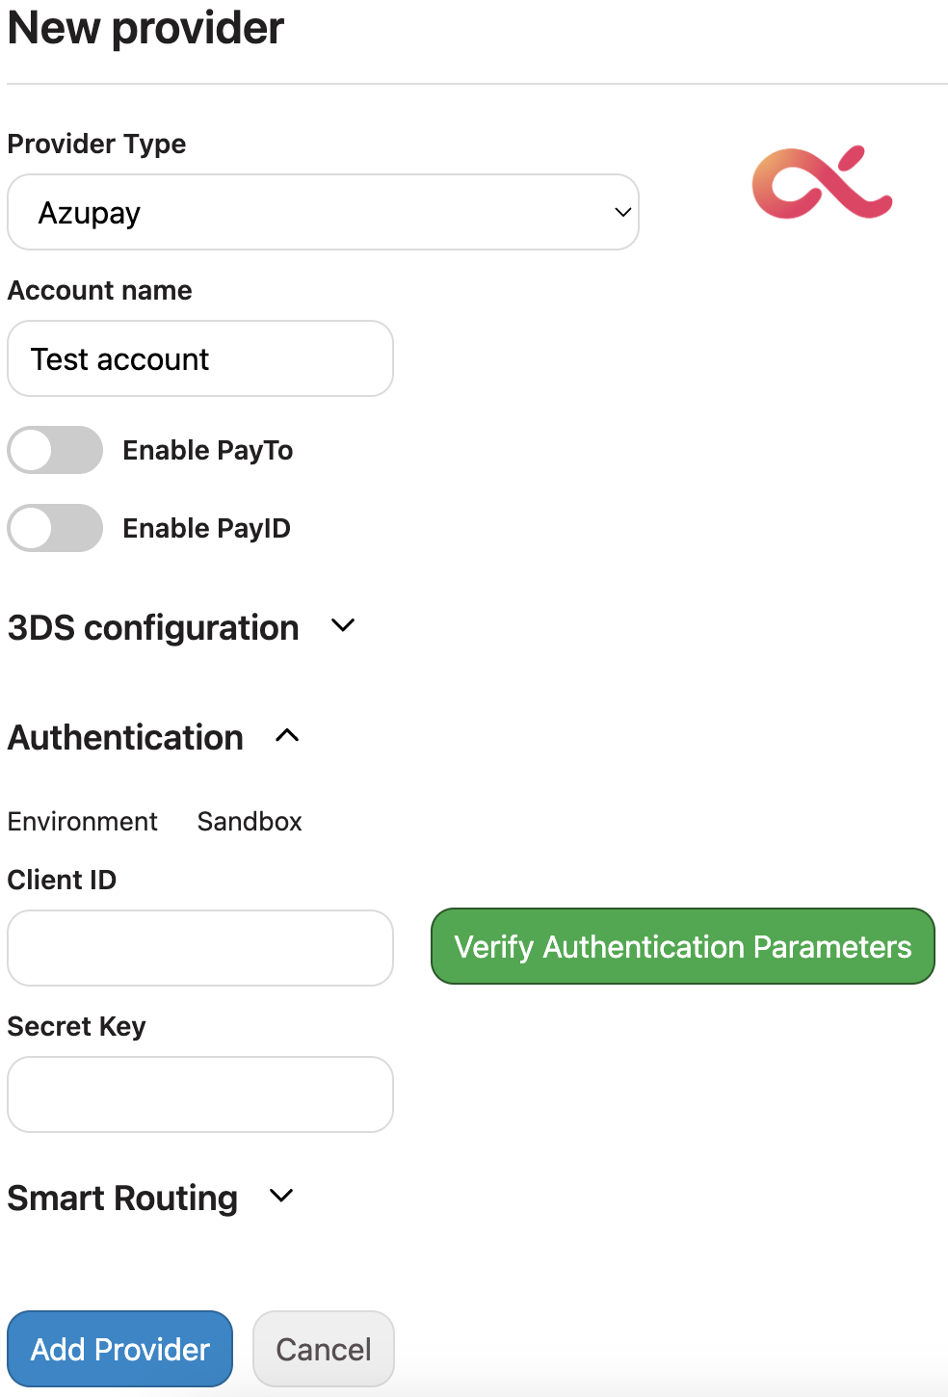Cancel the new provider form
This screenshot has height=1397, width=948.
pyautogui.click(x=324, y=1349)
